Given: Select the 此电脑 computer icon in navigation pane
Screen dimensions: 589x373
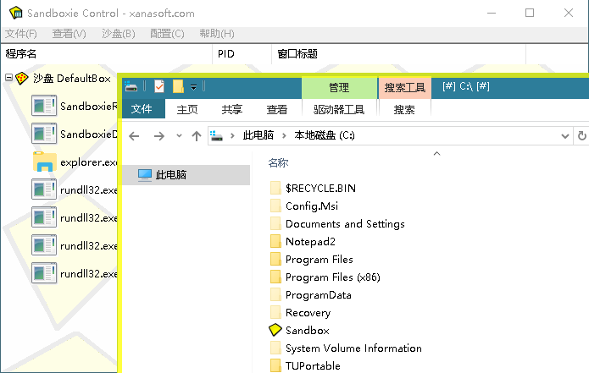Looking at the screenshot, I should click(x=145, y=175).
